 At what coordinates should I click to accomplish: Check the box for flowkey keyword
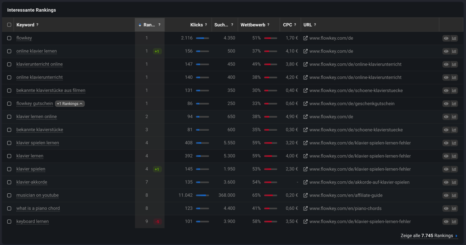9,38
